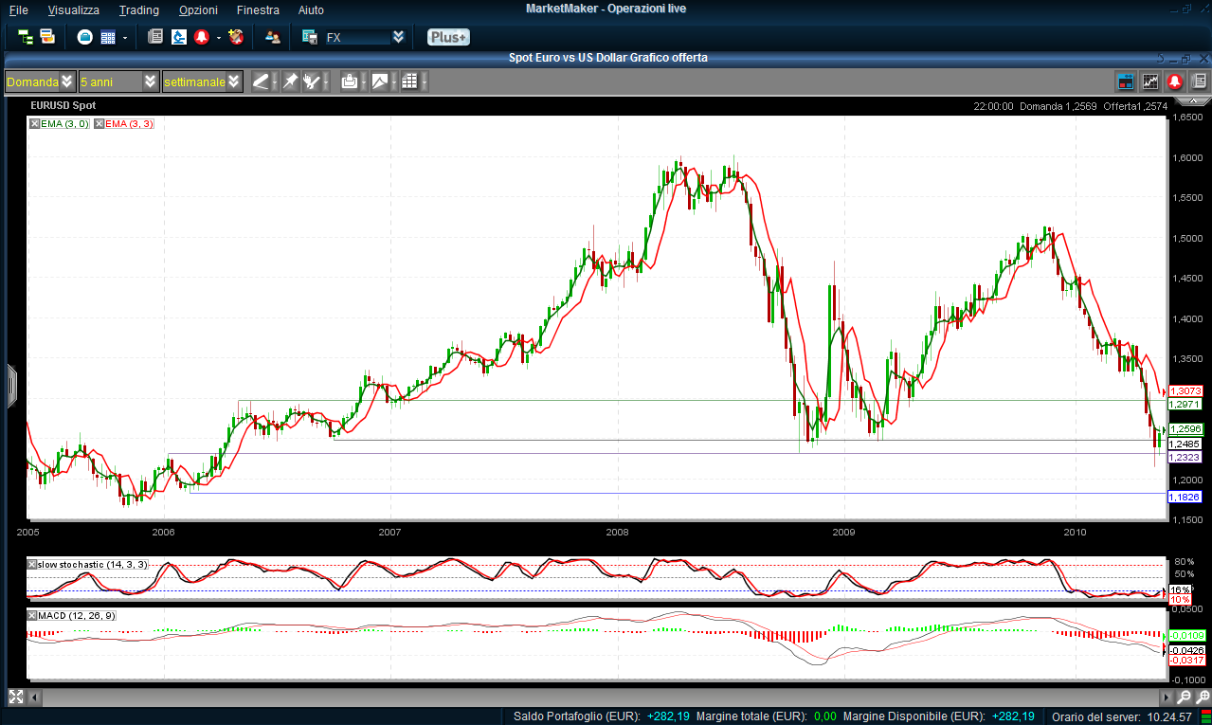Open the newspaper news icon at chart toolbar right
Viewport: 1212px width, 725px height.
pyautogui.click(x=1199, y=82)
